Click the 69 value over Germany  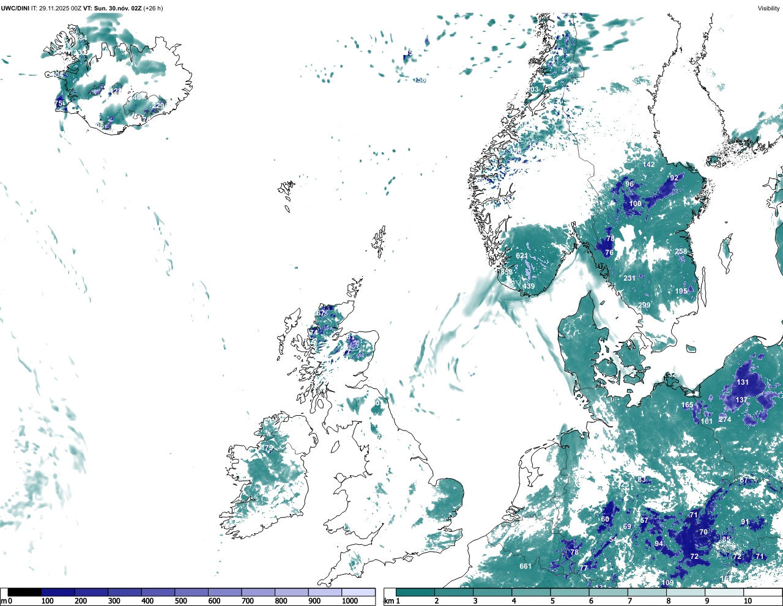[627, 527]
